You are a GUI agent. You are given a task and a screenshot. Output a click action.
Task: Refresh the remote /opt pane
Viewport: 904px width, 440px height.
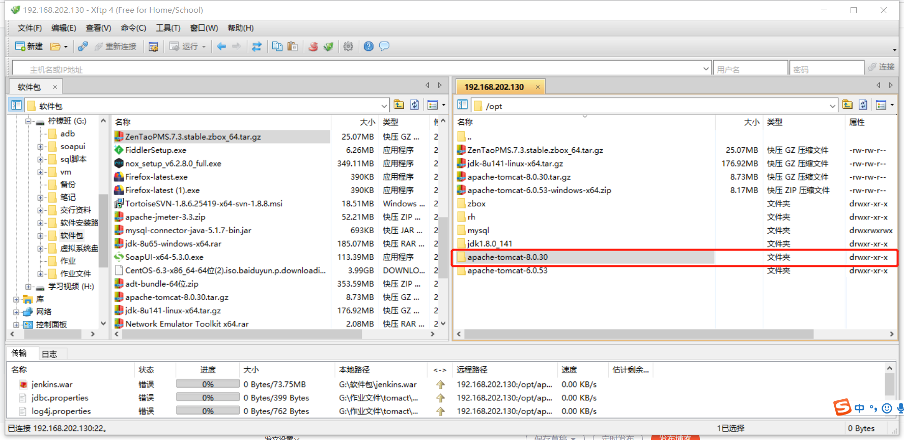pos(863,105)
